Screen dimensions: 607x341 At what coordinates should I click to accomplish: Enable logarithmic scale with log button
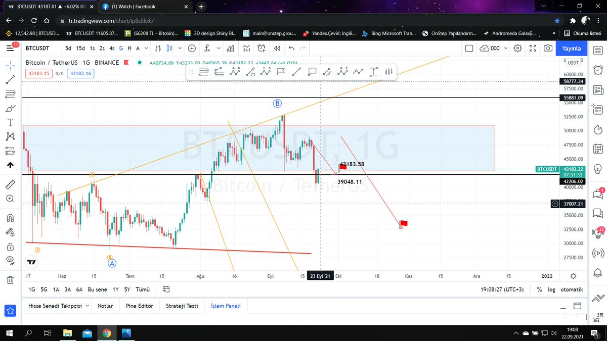coord(552,289)
